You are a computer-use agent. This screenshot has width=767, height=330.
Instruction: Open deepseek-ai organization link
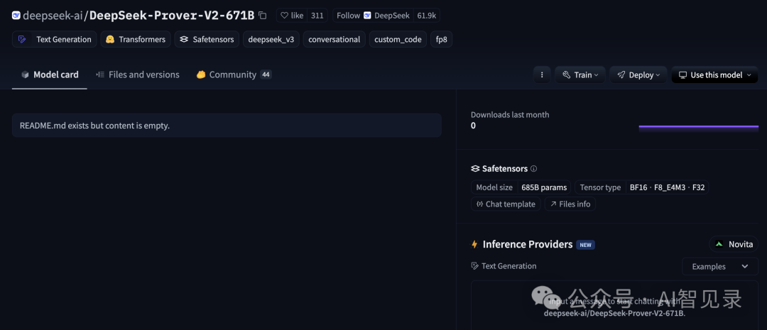click(x=53, y=15)
